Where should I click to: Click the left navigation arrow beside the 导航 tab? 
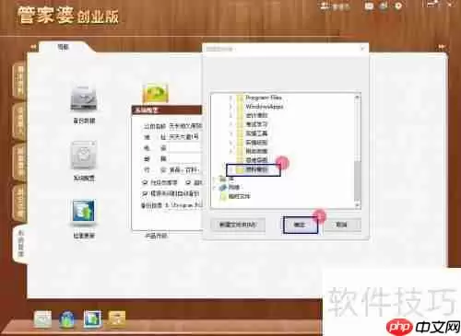[x=33, y=47]
